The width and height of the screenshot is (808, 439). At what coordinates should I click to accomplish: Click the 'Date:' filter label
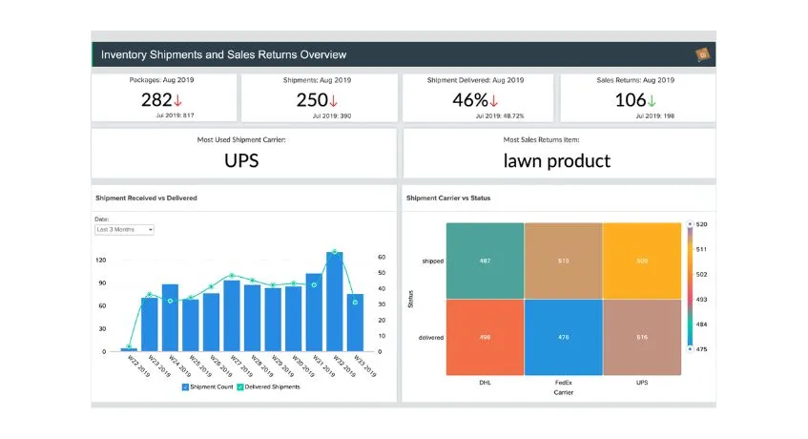pyautogui.click(x=101, y=219)
